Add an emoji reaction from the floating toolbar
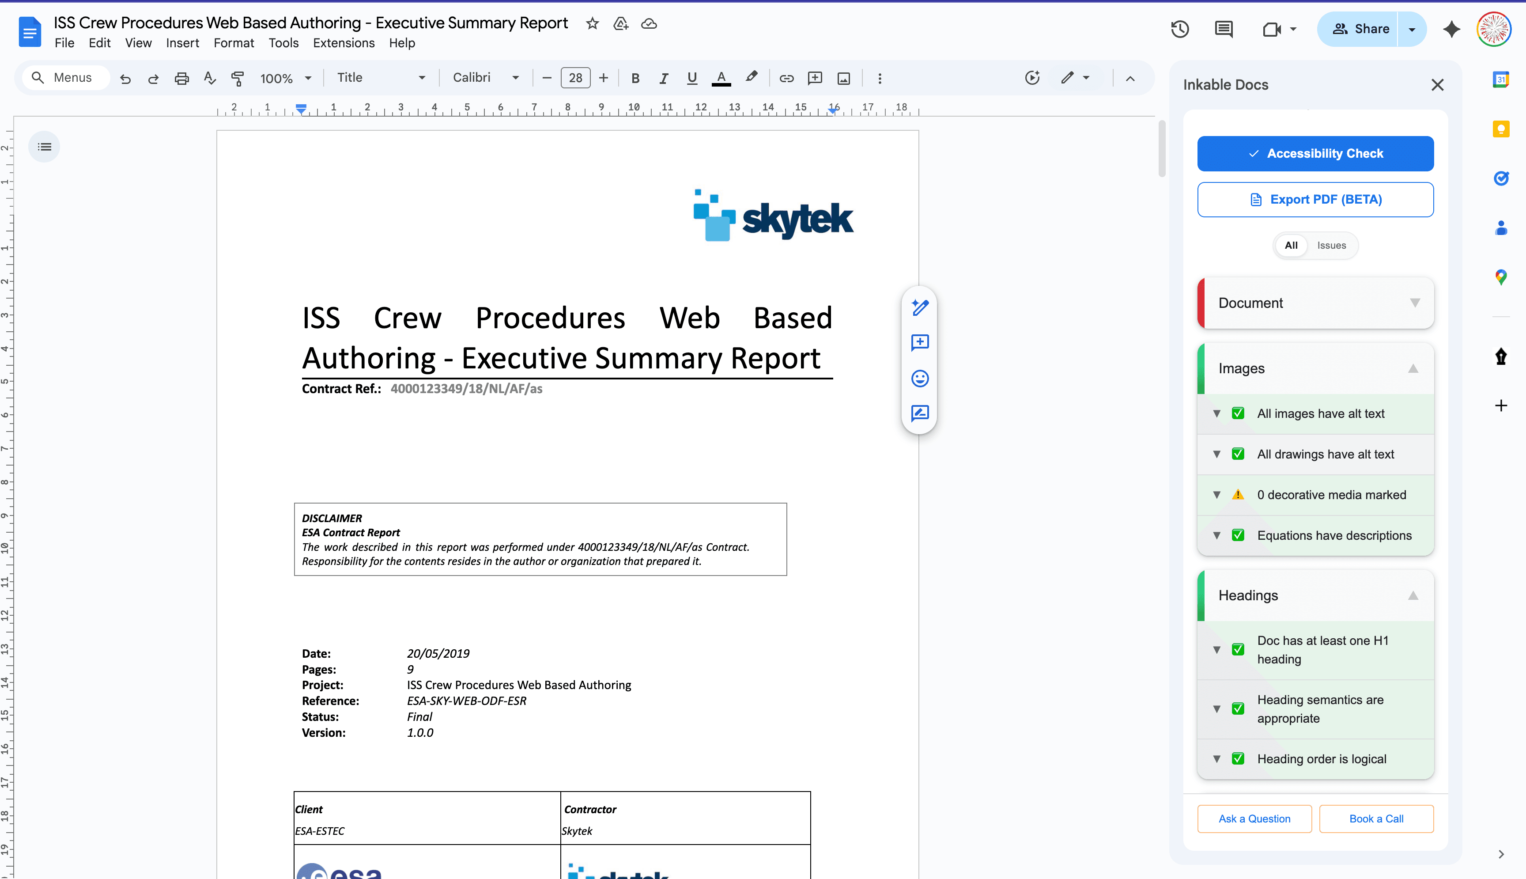 click(x=919, y=379)
